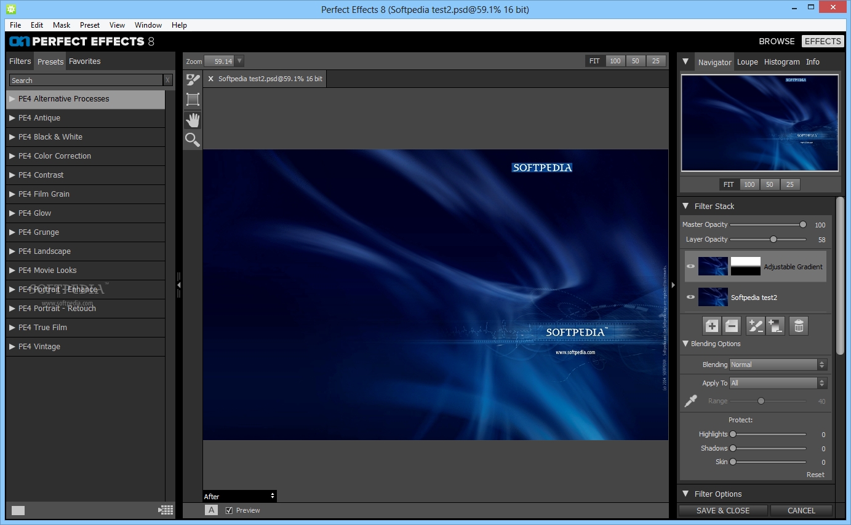Screen dimensions: 851x525
Task: Select the Masking Brush tool
Action: tap(193, 80)
